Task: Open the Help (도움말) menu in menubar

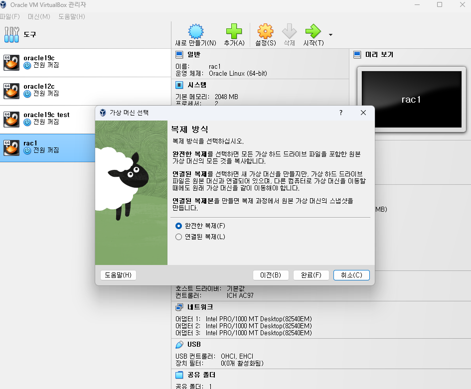Action: pyautogui.click(x=72, y=16)
